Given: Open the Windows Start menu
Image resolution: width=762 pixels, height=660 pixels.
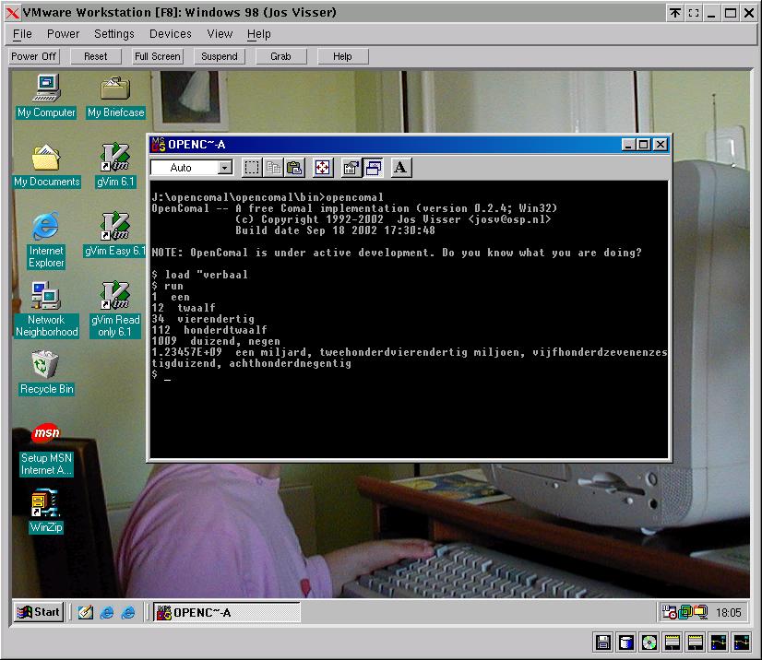Looking at the screenshot, I should point(39,612).
